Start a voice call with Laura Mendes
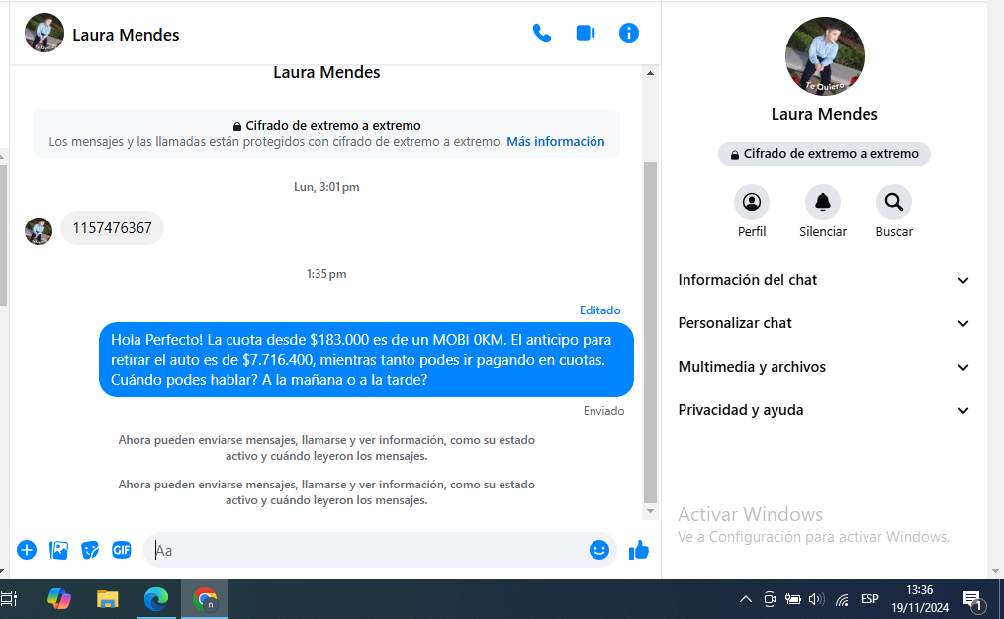 point(542,33)
